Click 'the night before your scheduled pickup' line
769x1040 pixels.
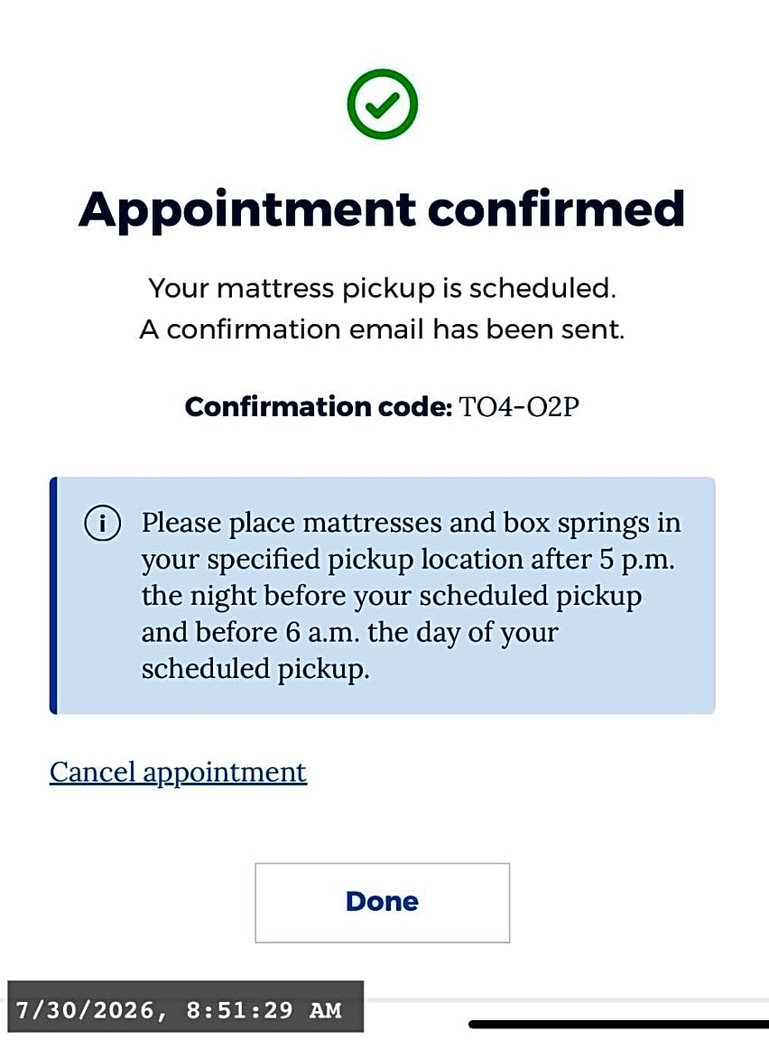(391, 596)
